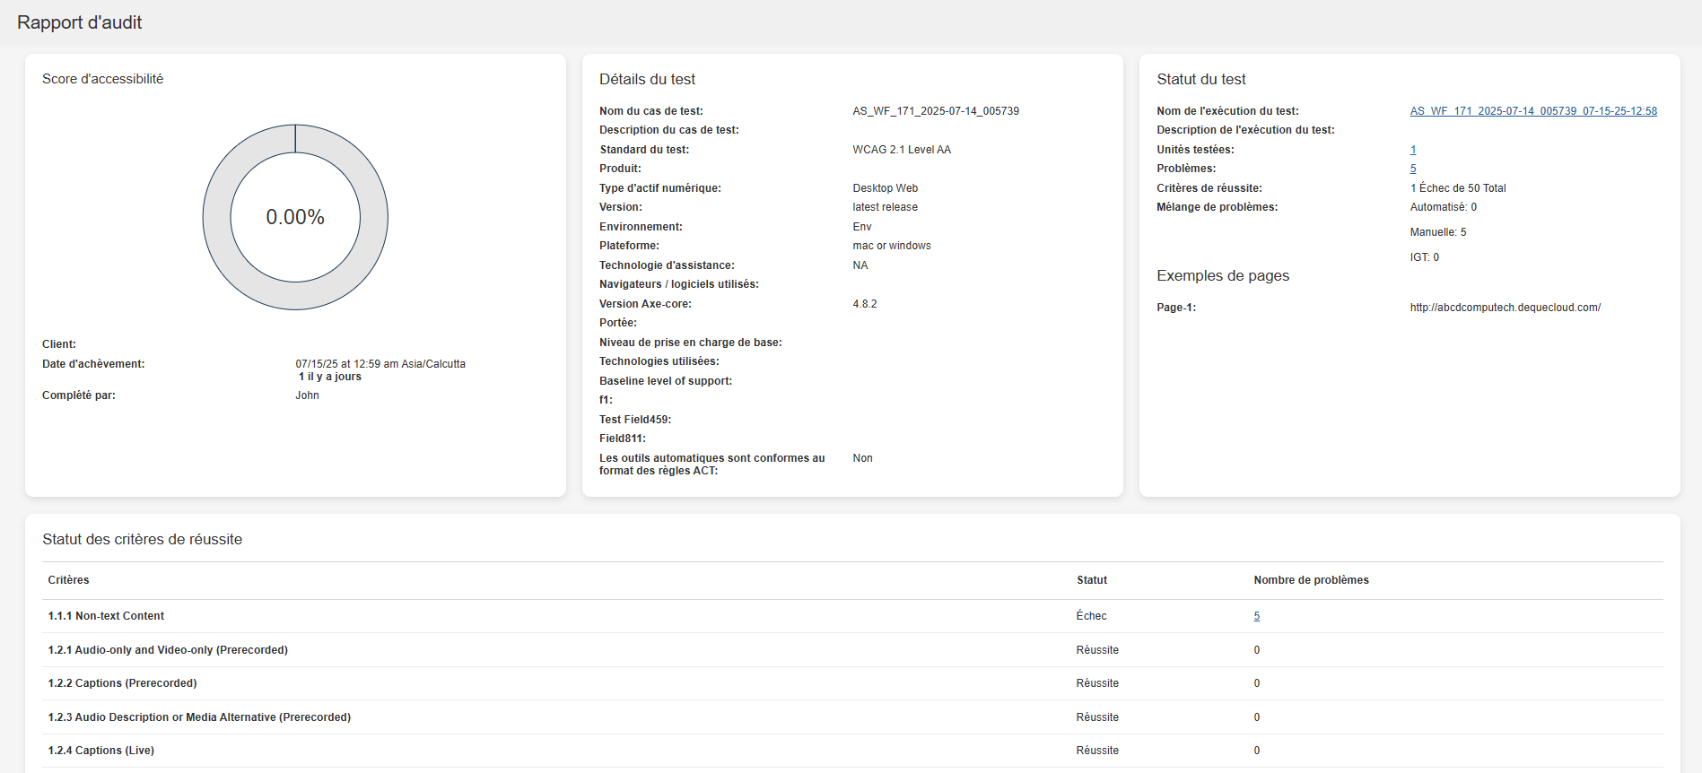The width and height of the screenshot is (1702, 773).
Task: Click the 1.1.1 Non-text Content criterion name
Action: (x=107, y=616)
